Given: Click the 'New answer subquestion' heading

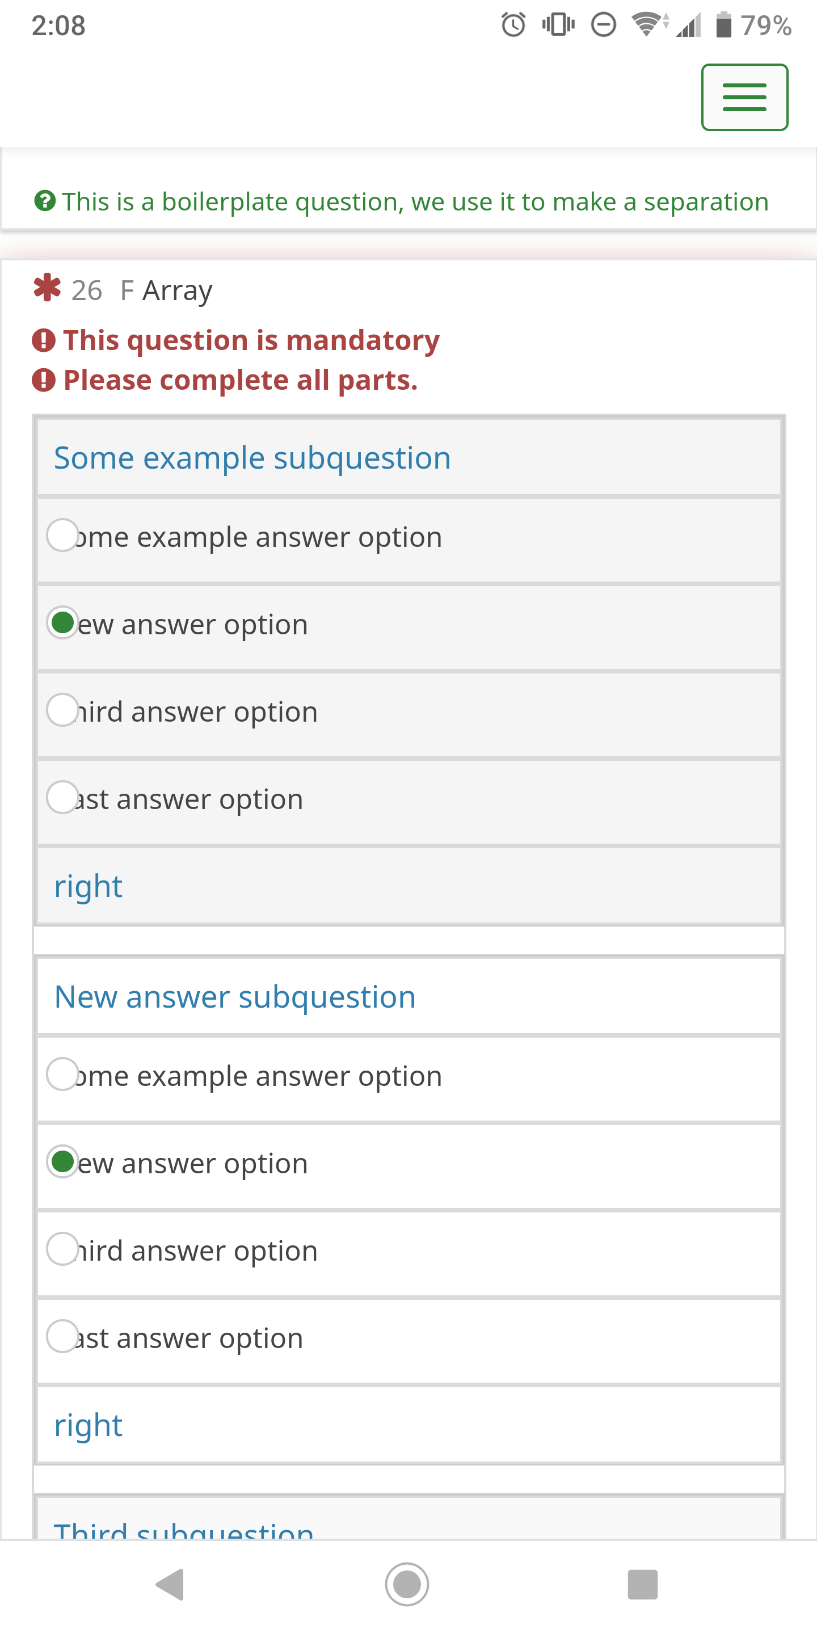Looking at the screenshot, I should pyautogui.click(x=235, y=997).
